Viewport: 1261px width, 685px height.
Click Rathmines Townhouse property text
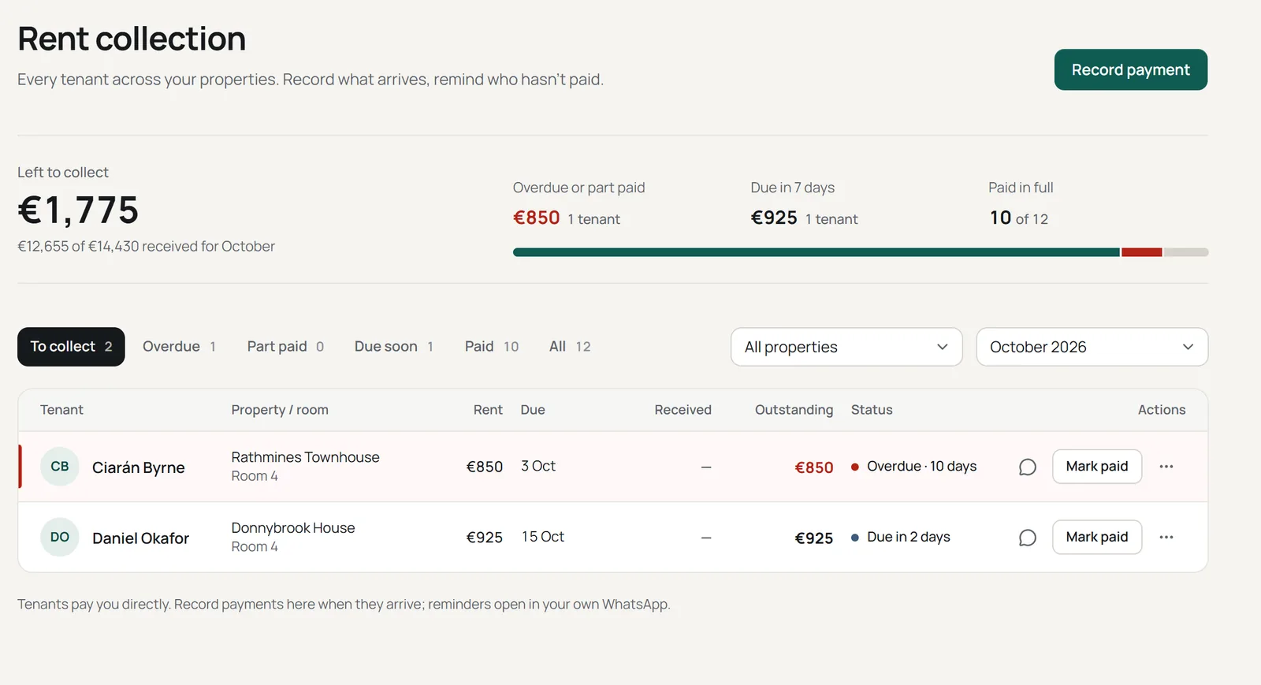click(x=305, y=457)
